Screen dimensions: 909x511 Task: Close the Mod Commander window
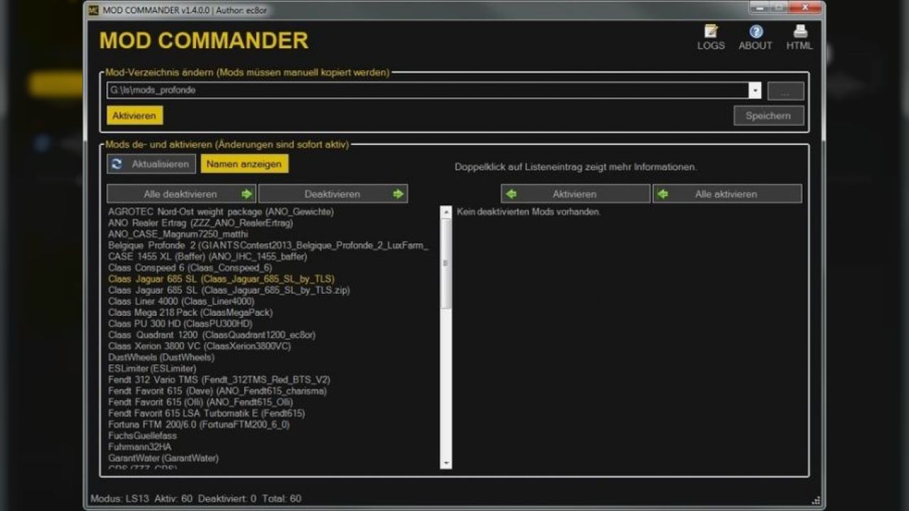click(x=805, y=8)
